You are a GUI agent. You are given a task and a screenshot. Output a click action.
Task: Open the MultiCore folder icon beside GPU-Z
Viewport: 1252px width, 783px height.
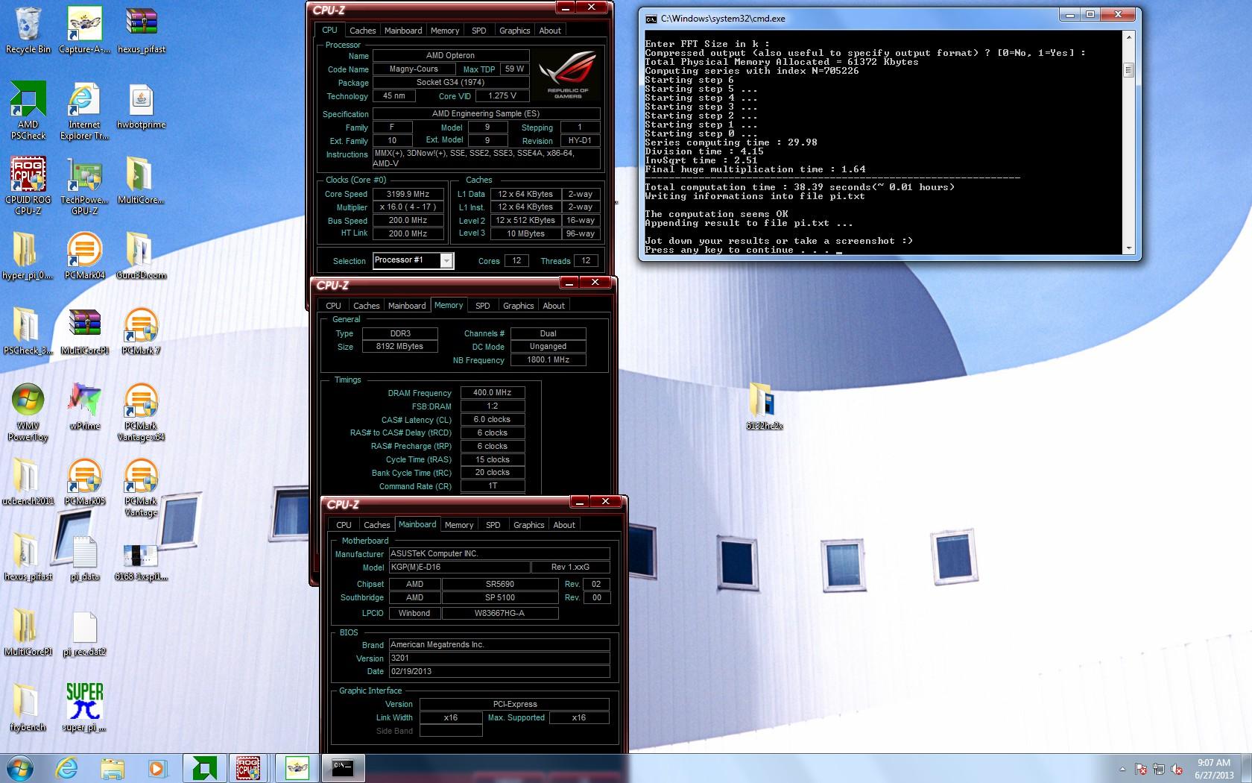click(x=141, y=181)
